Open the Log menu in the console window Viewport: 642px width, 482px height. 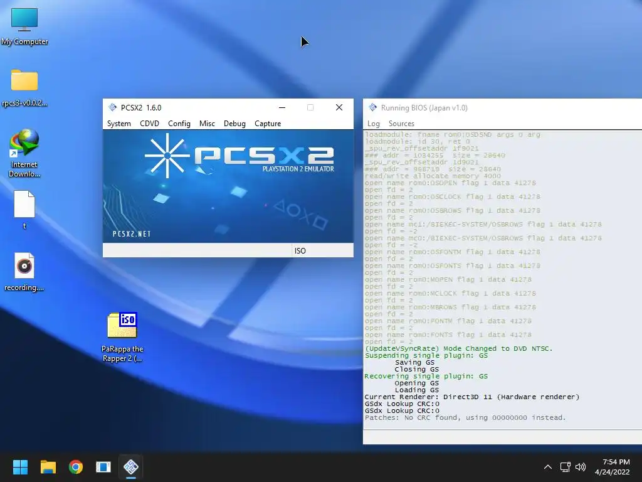tap(374, 124)
